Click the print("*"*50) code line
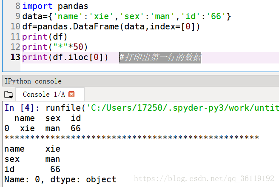The image size is (279, 187). [55, 47]
